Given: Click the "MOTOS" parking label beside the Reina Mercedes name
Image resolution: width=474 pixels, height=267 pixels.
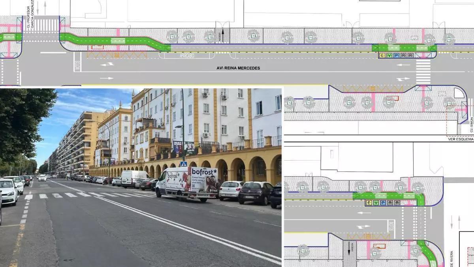Looking at the screenshot, I should pos(77,65).
